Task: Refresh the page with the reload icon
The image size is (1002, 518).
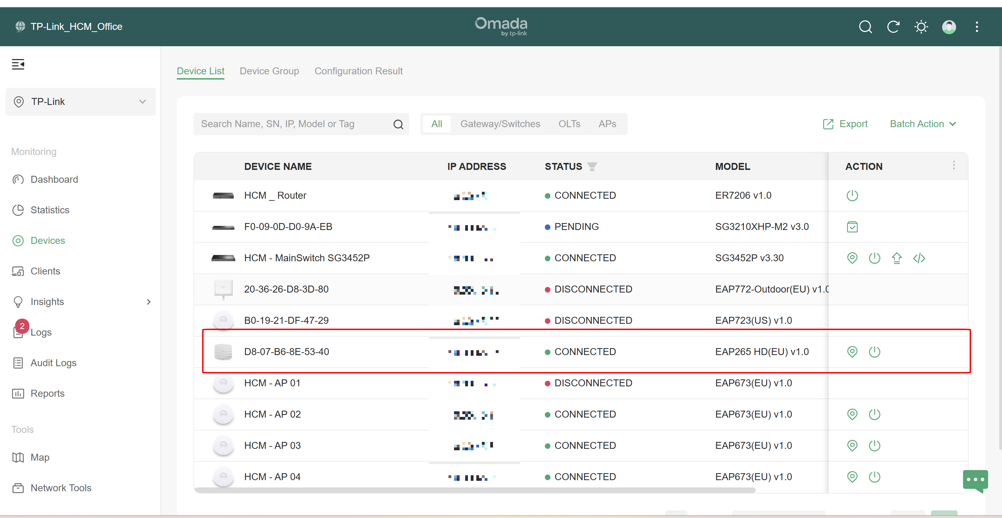Action: [893, 27]
